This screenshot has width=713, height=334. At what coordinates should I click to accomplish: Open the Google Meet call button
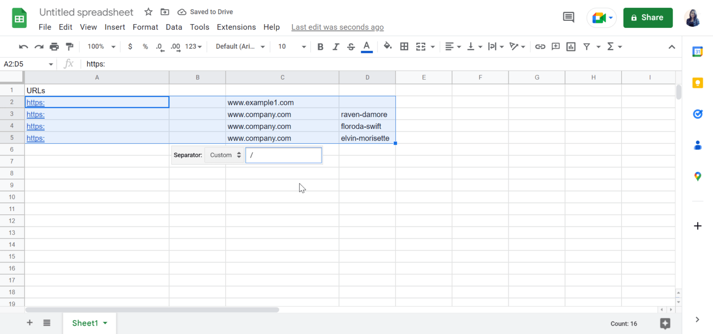pos(602,18)
